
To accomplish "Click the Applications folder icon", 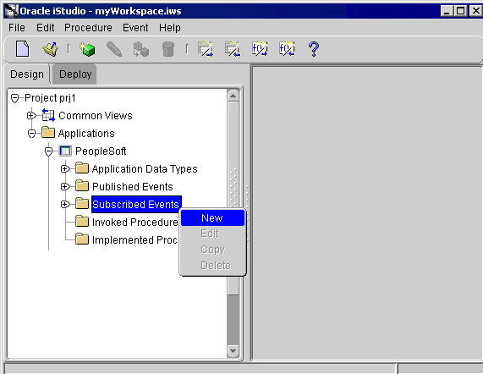I will pyautogui.click(x=48, y=133).
